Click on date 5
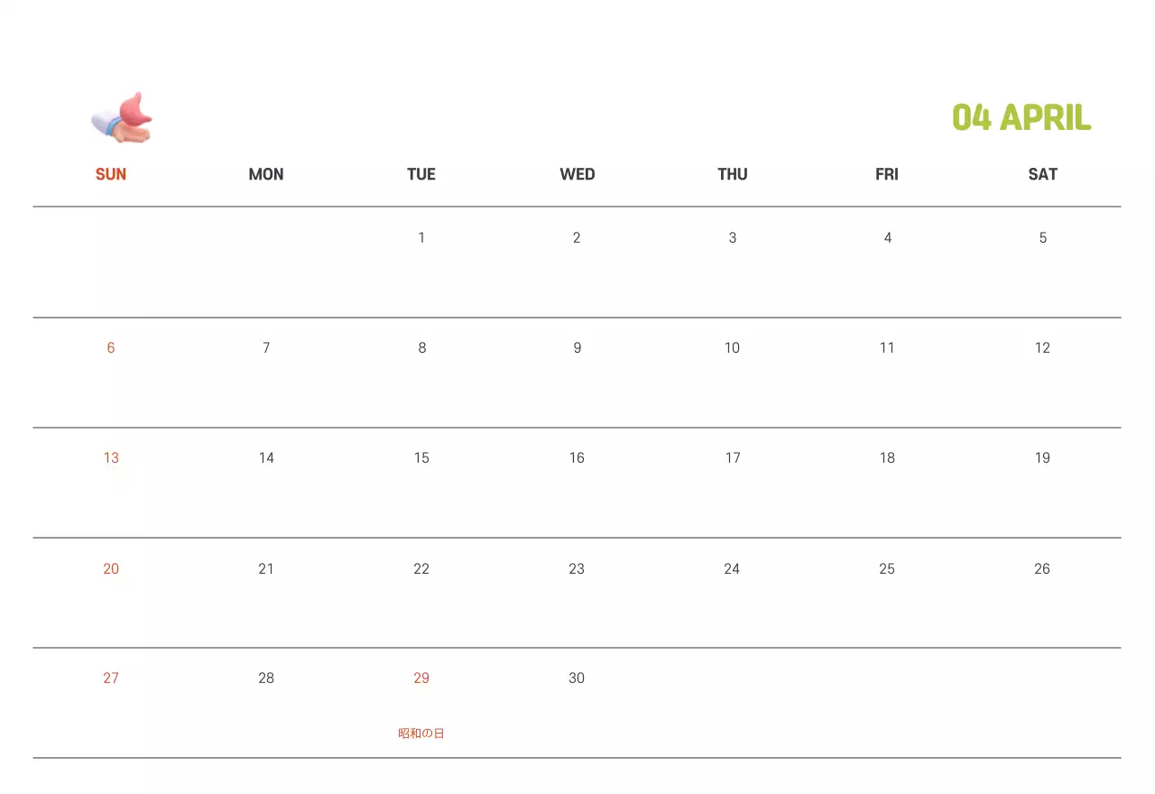 [x=1042, y=238]
